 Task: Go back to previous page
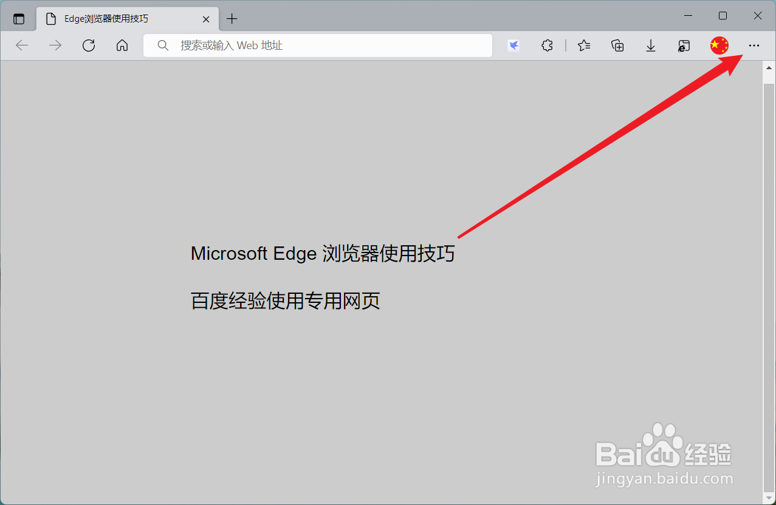click(x=22, y=46)
